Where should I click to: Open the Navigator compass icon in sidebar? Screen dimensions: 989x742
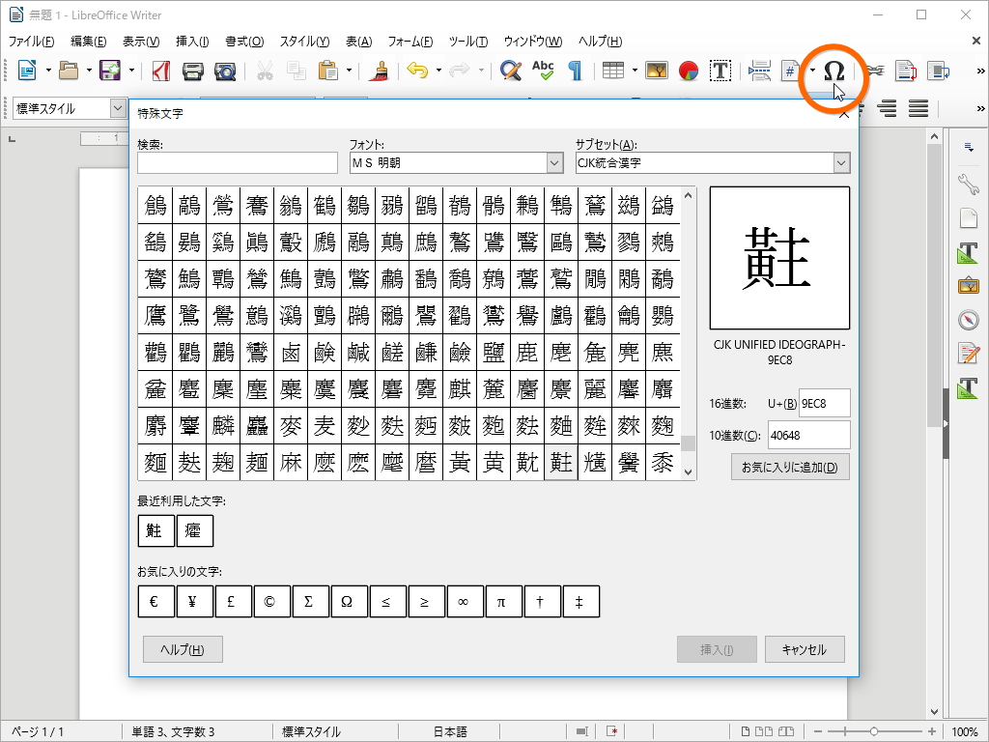(969, 320)
